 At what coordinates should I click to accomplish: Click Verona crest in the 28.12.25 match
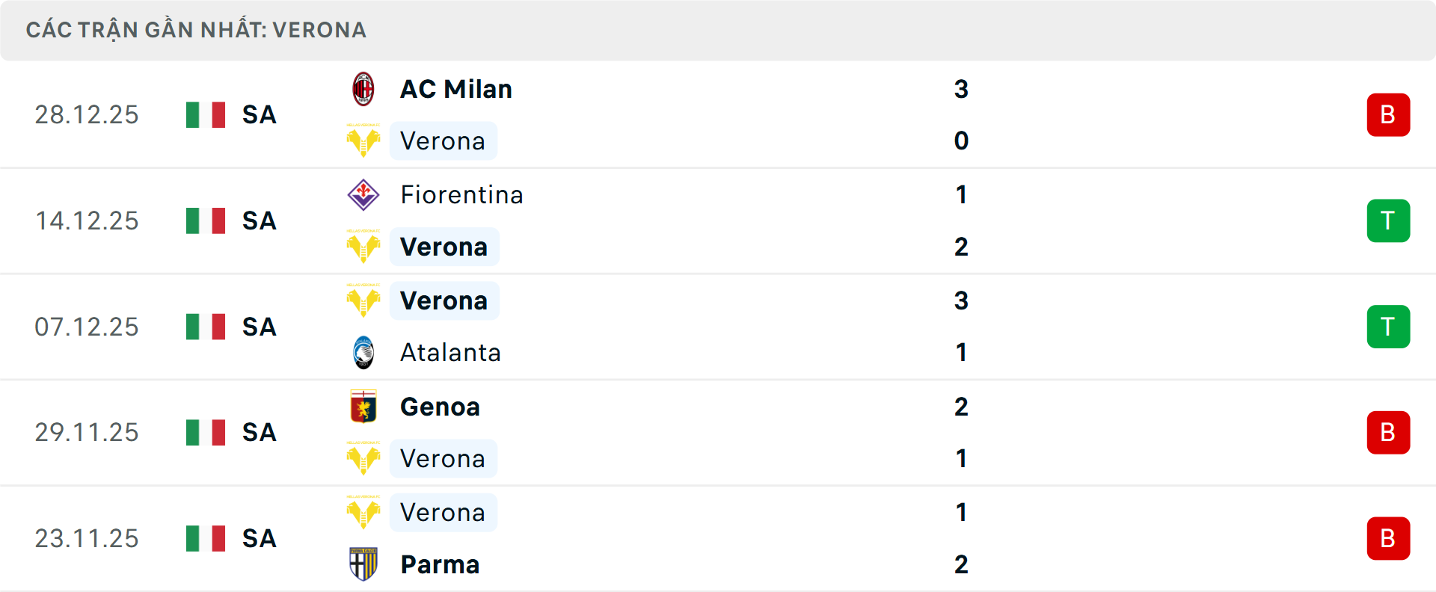[363, 141]
